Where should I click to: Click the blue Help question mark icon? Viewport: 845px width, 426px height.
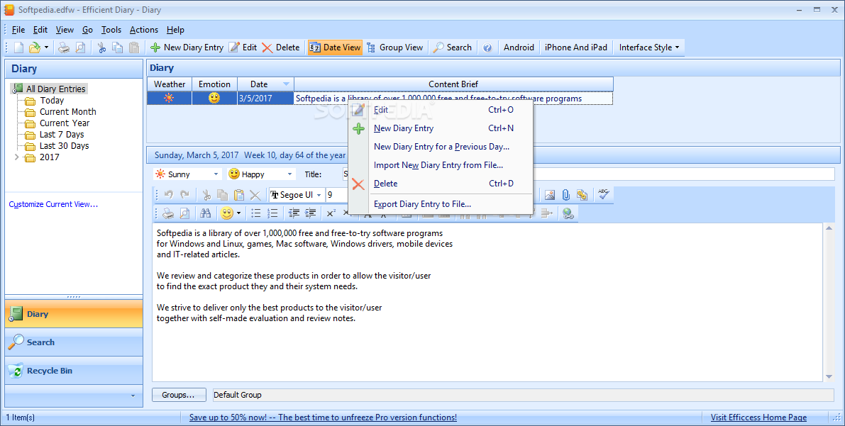[487, 47]
